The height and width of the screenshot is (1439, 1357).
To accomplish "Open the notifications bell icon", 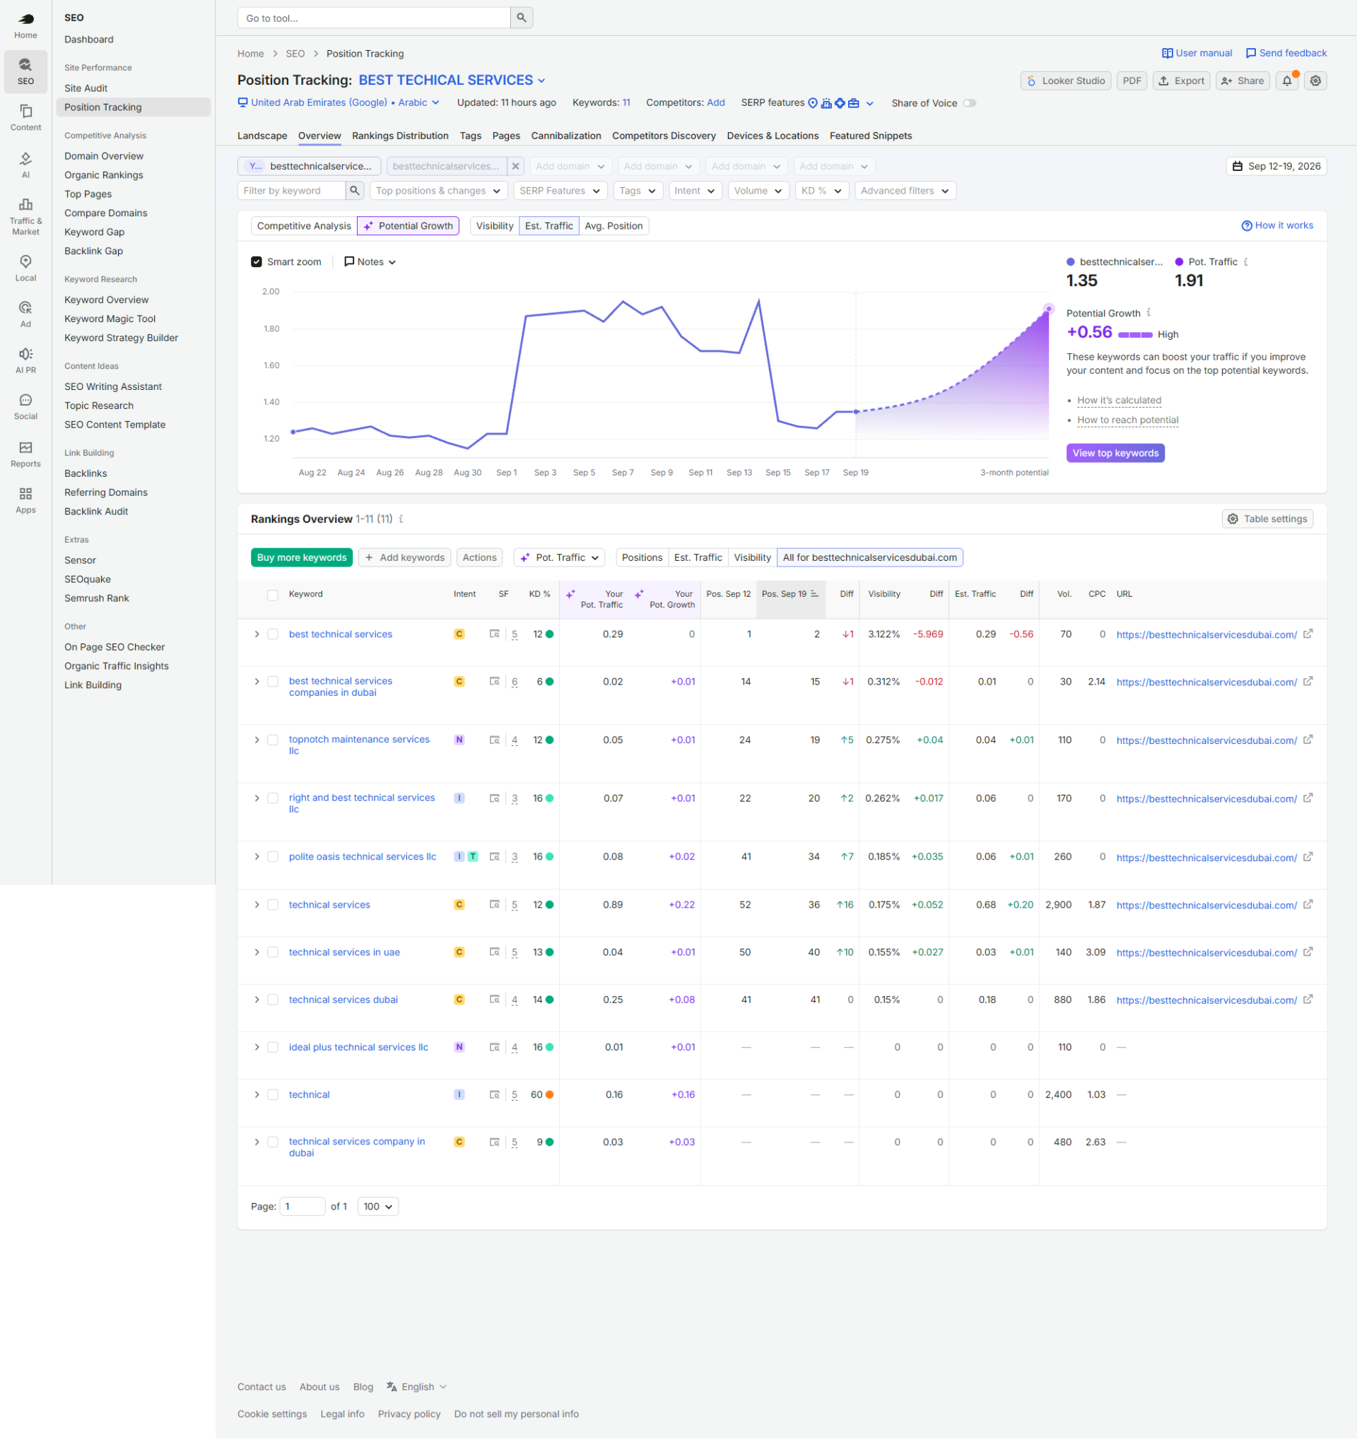I will point(1287,81).
